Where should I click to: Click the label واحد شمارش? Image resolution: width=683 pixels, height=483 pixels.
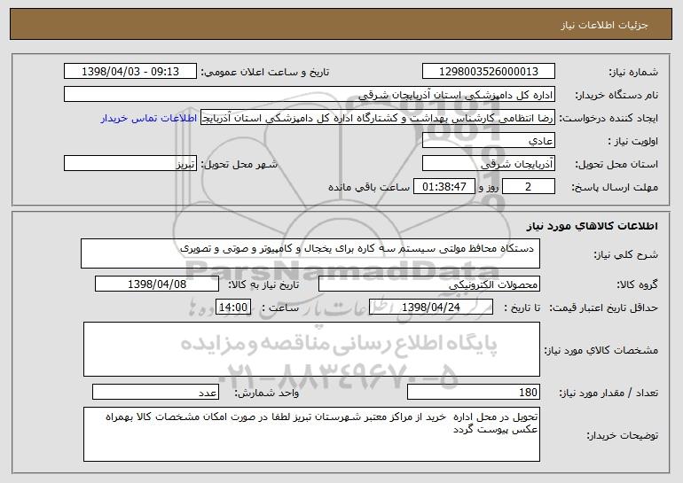tap(267, 393)
